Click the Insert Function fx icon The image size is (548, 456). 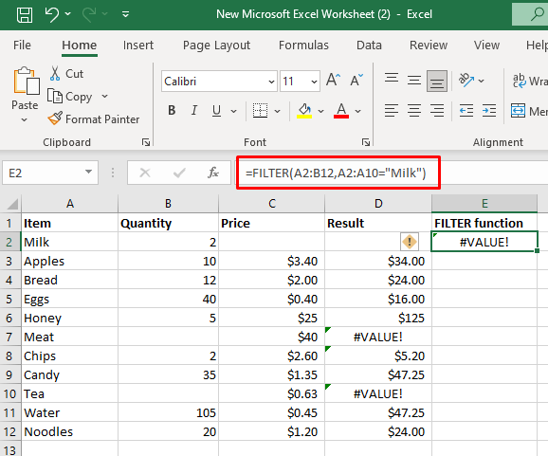pos(212,173)
